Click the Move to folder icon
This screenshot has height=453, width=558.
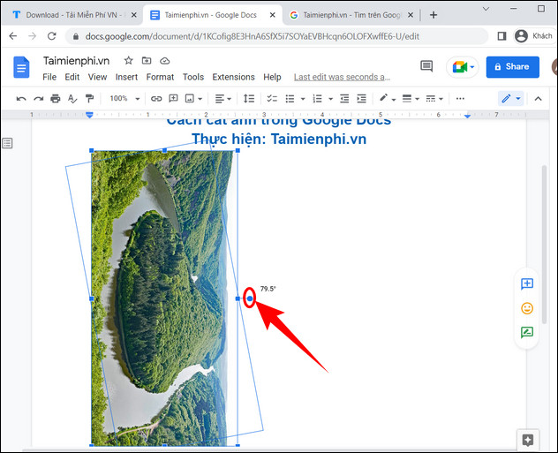(x=147, y=61)
